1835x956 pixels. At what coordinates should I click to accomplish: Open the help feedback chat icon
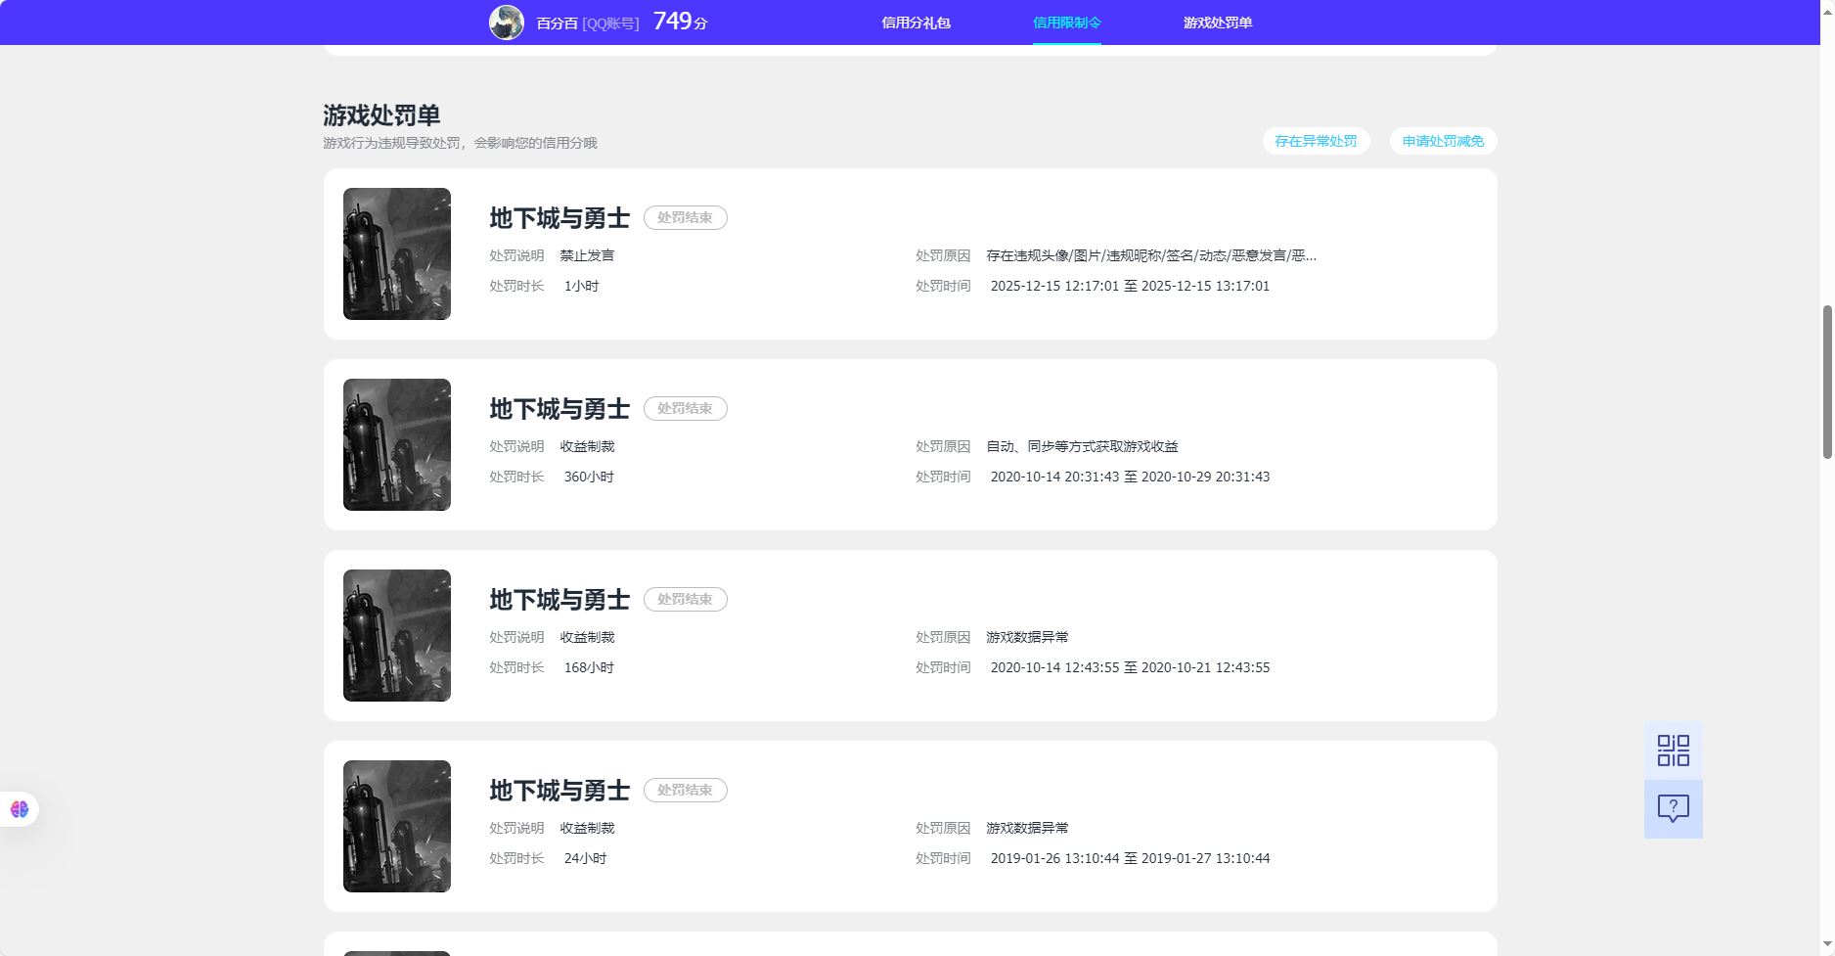1673,808
